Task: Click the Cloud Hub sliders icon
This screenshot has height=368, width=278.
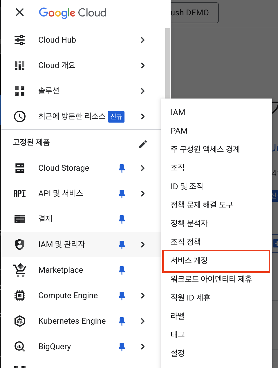Action: tap(20, 40)
